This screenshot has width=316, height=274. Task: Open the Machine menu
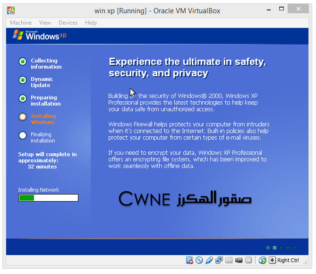[x=21, y=23]
